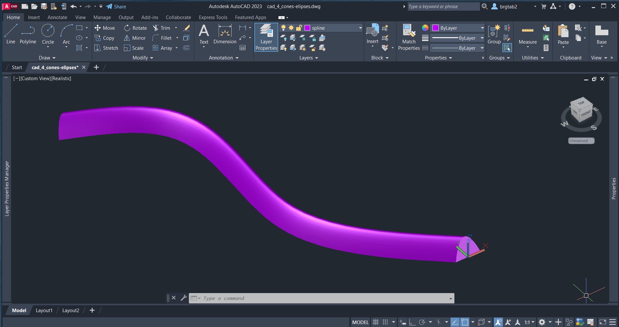This screenshot has width=619, height=327.
Task: Toggle dynamic input in status bar
Action: pyautogui.click(x=403, y=322)
